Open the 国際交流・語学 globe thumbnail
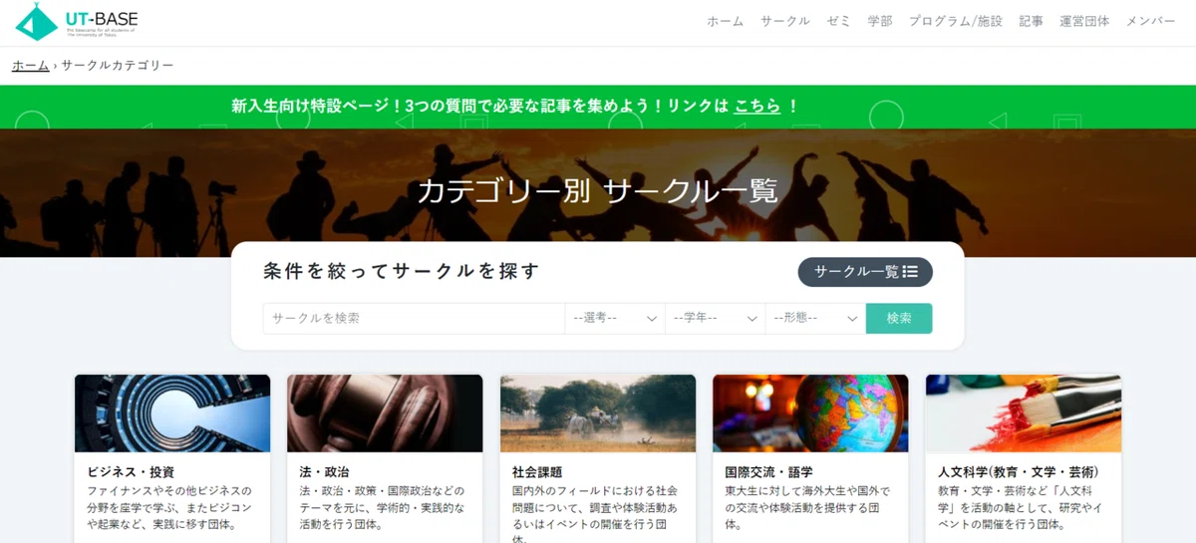1196x543 pixels. [x=810, y=413]
